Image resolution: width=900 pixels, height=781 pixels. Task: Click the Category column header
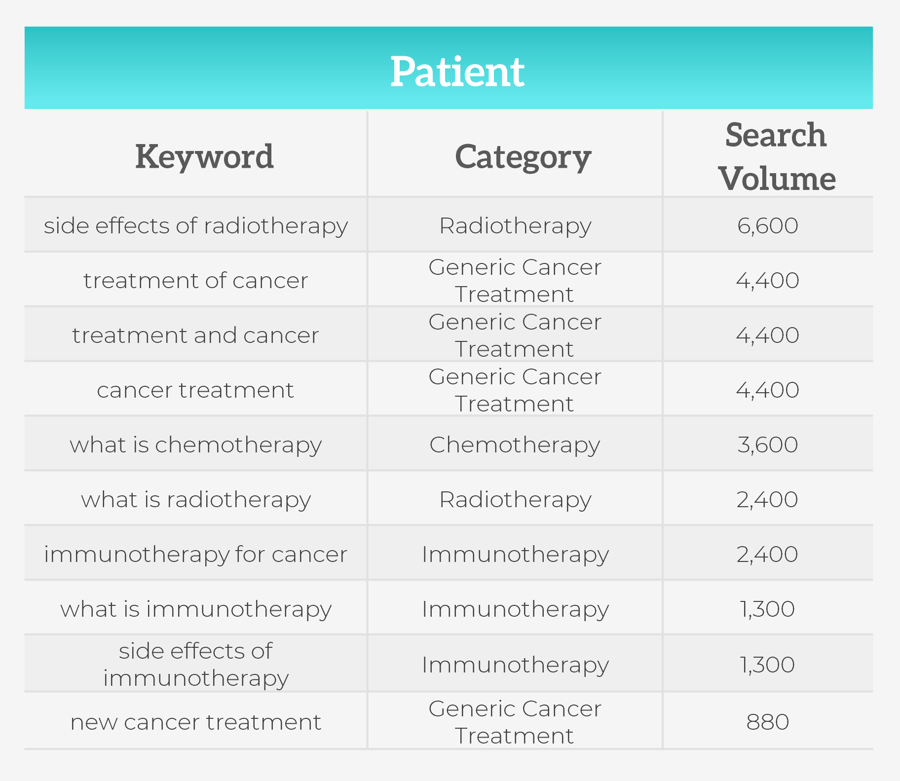pos(523,157)
